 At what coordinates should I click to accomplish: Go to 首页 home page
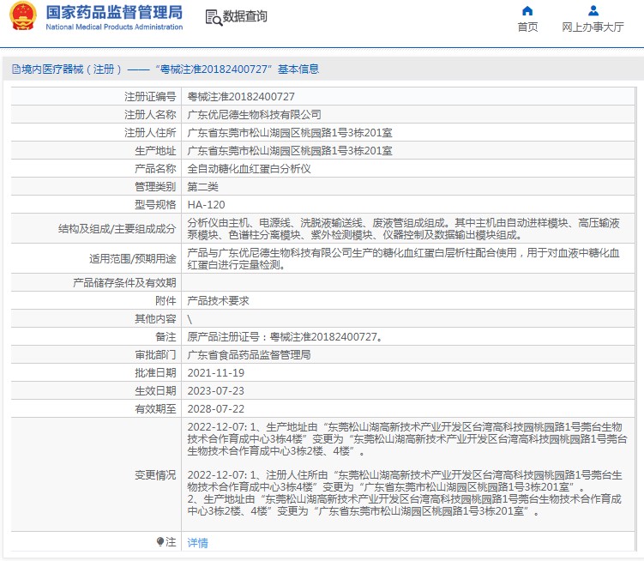[527, 27]
